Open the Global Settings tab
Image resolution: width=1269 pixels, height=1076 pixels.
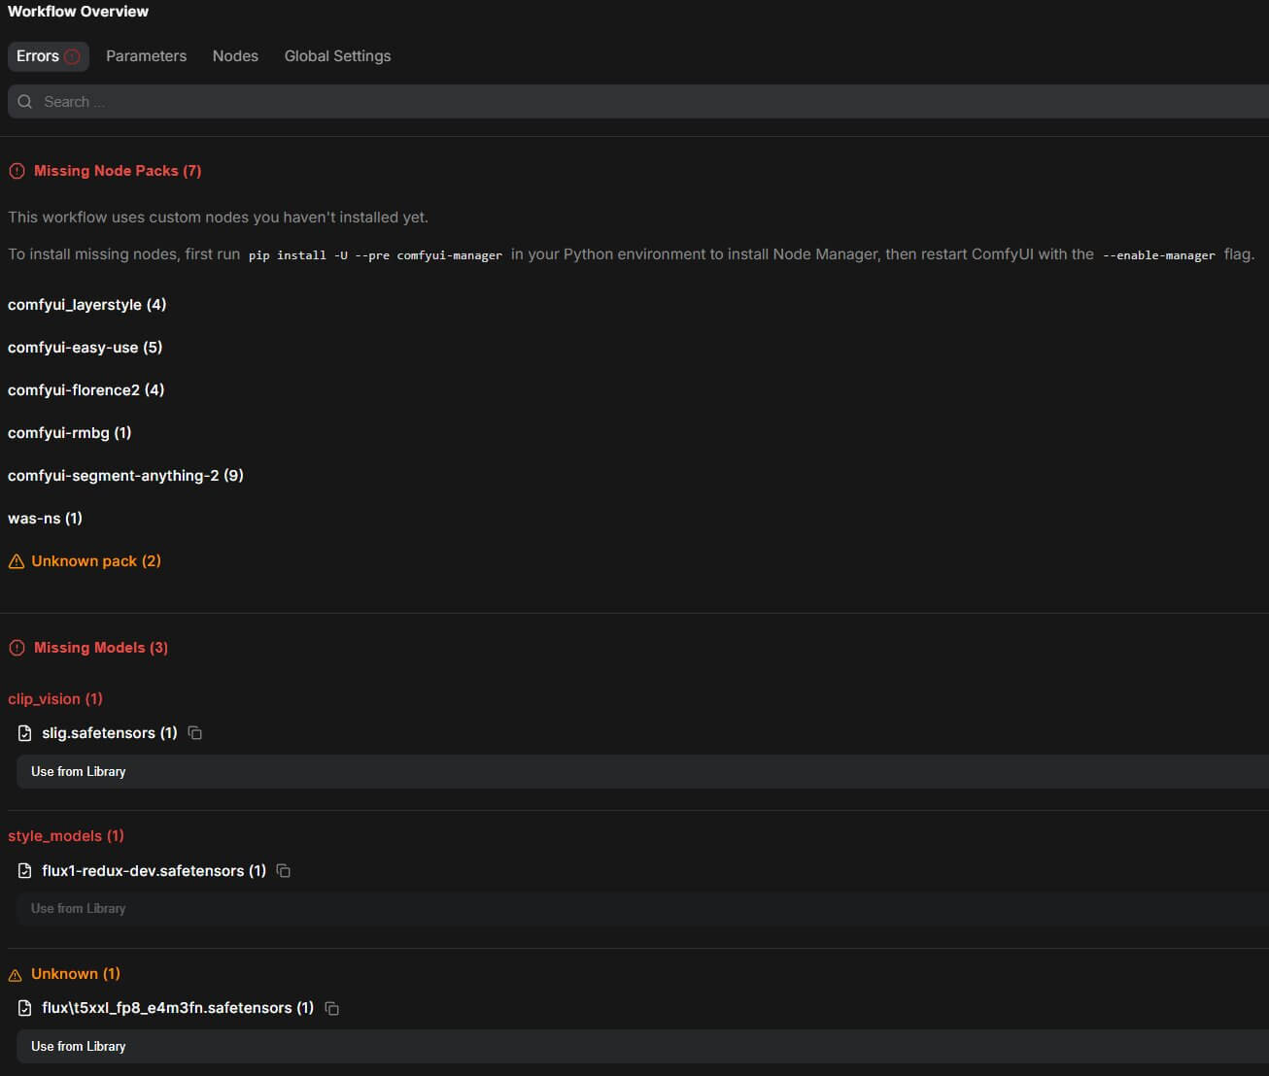[x=337, y=56]
